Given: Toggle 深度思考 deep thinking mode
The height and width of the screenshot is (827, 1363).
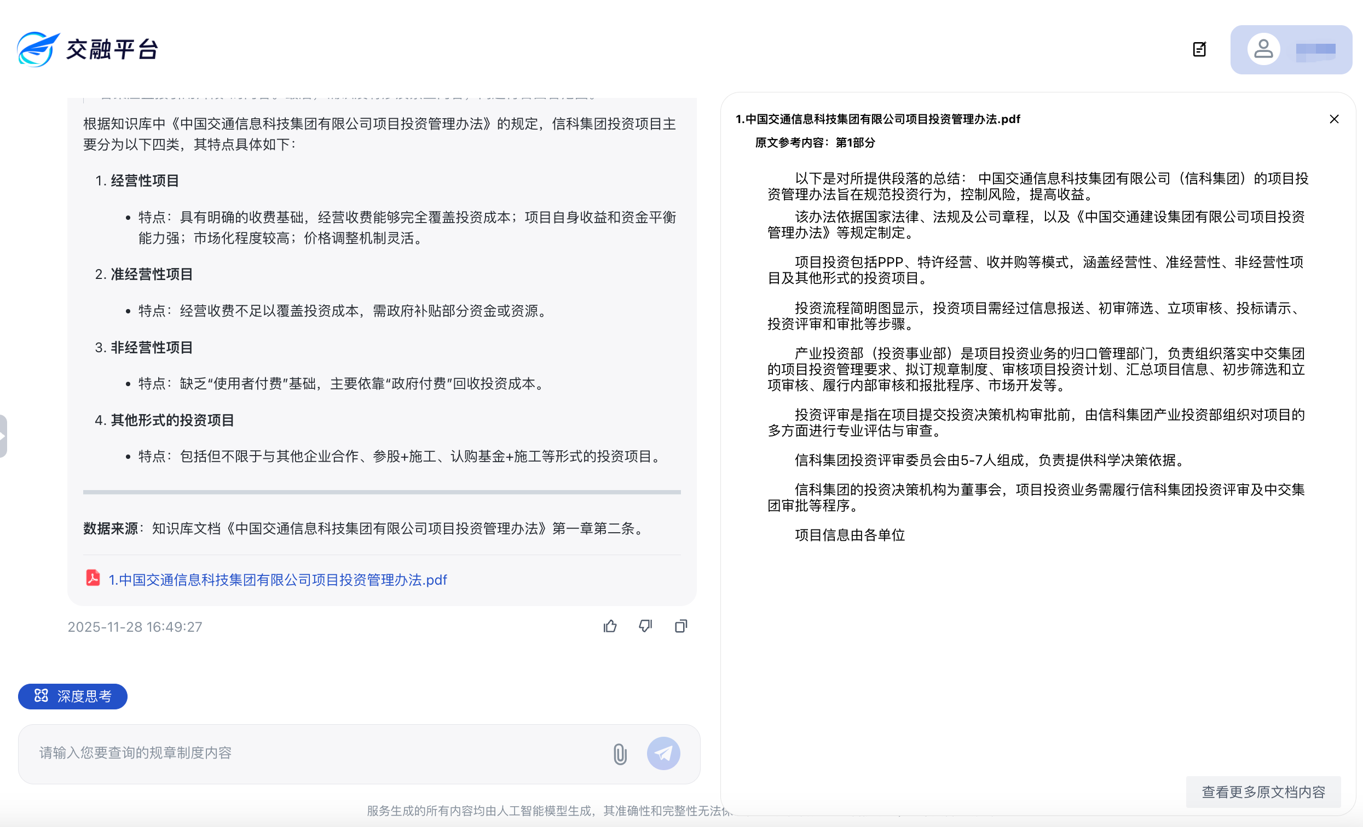Looking at the screenshot, I should coord(72,696).
